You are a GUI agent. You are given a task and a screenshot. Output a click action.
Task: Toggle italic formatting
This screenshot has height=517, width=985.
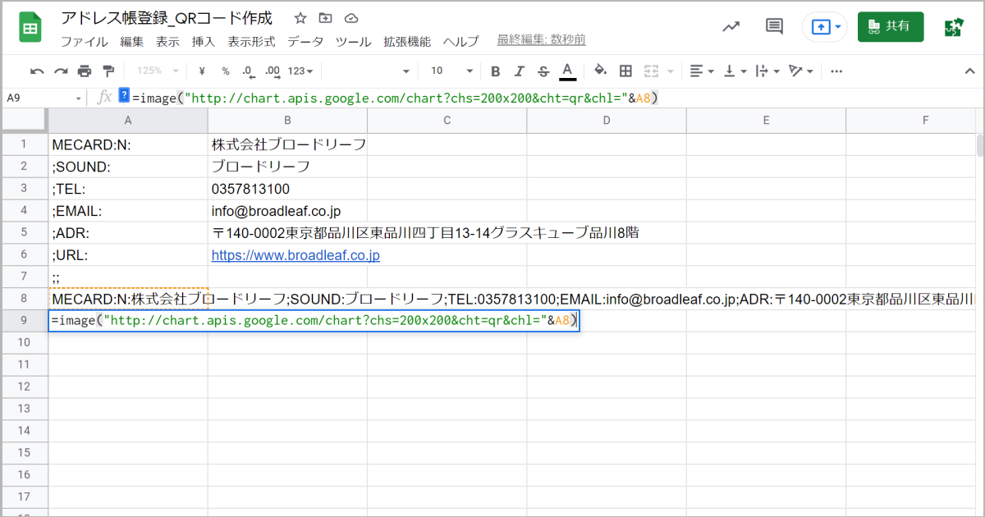[x=519, y=71]
